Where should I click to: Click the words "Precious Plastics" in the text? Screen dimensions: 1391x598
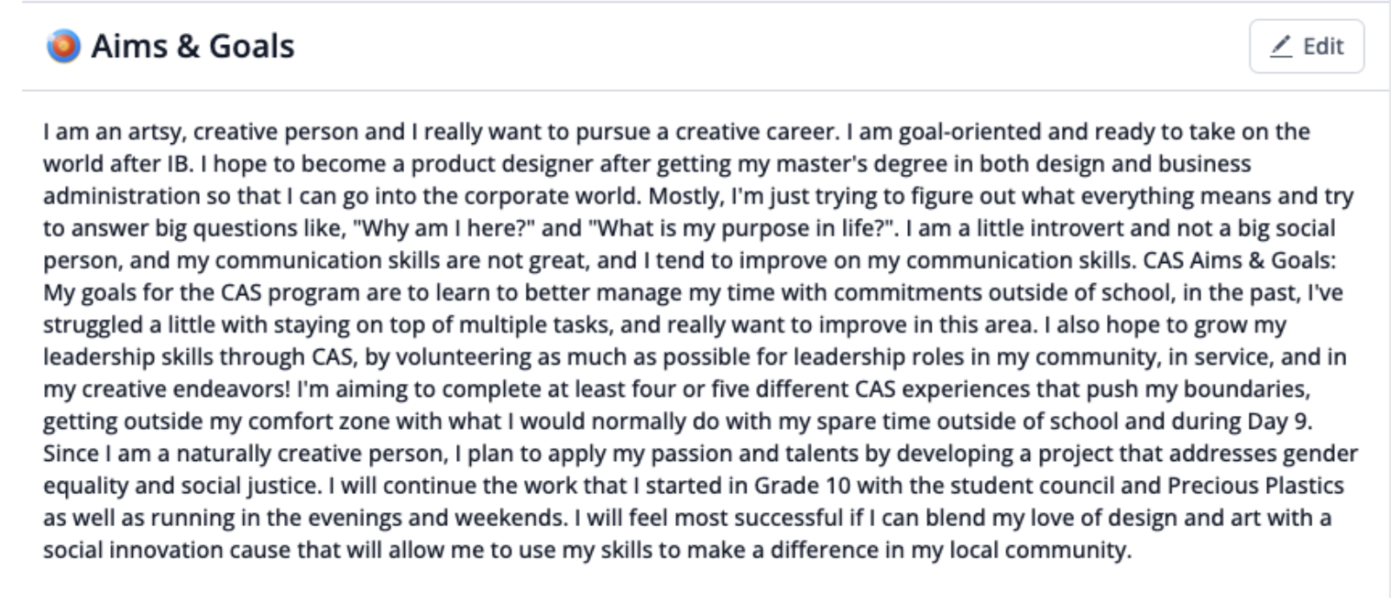(x=1255, y=486)
